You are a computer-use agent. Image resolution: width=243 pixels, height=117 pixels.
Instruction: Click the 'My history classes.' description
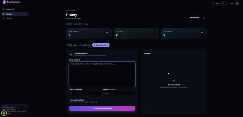click(74, 19)
